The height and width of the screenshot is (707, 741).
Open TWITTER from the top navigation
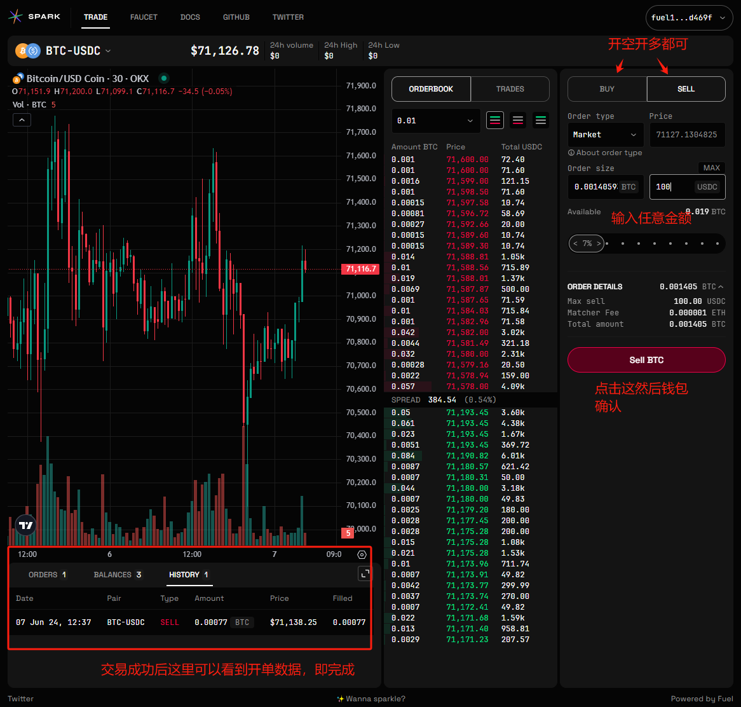tap(288, 17)
